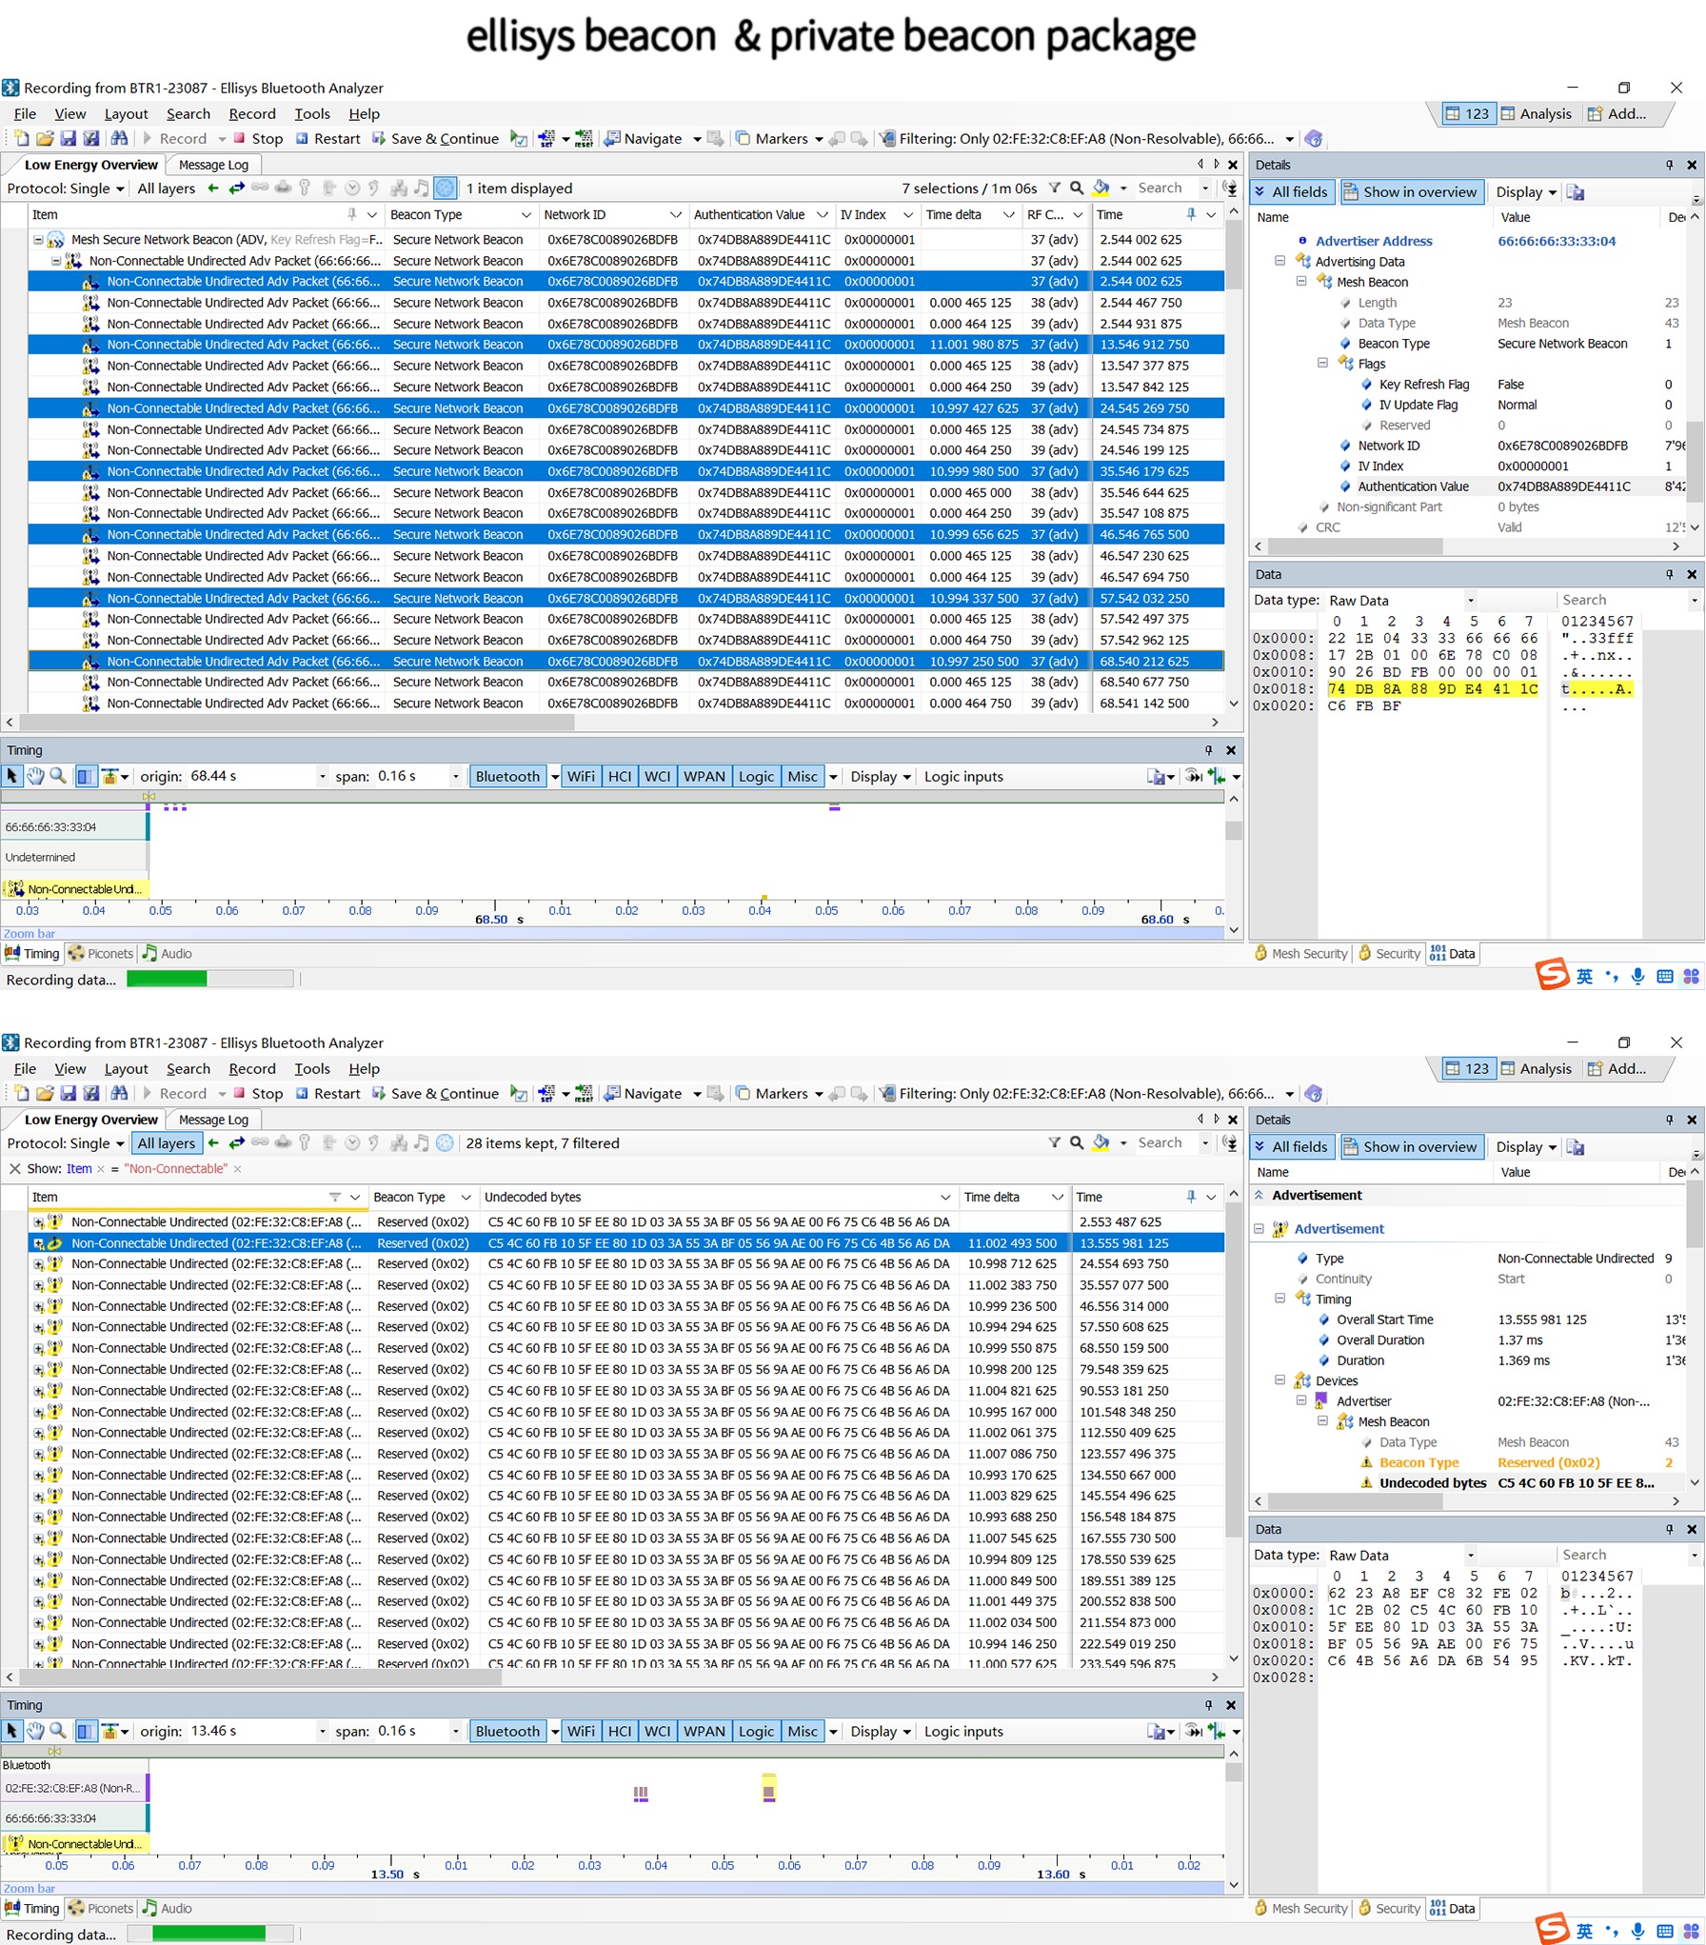Remove the Item Non-Connectable filter in bottom window
Viewport: 1706px width, 1945px height.
tap(238, 1169)
